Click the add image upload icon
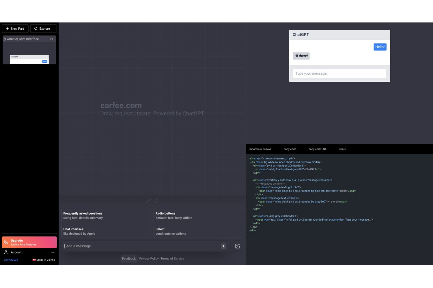The width and height of the screenshot is (433, 288). tap(238, 246)
